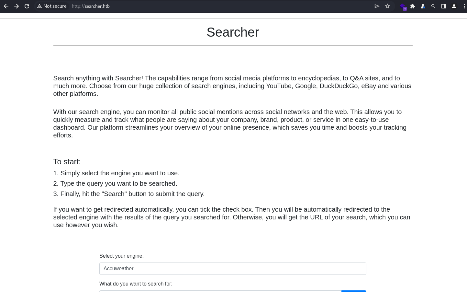Go forward to the next page
The height and width of the screenshot is (292, 467).
tap(17, 6)
